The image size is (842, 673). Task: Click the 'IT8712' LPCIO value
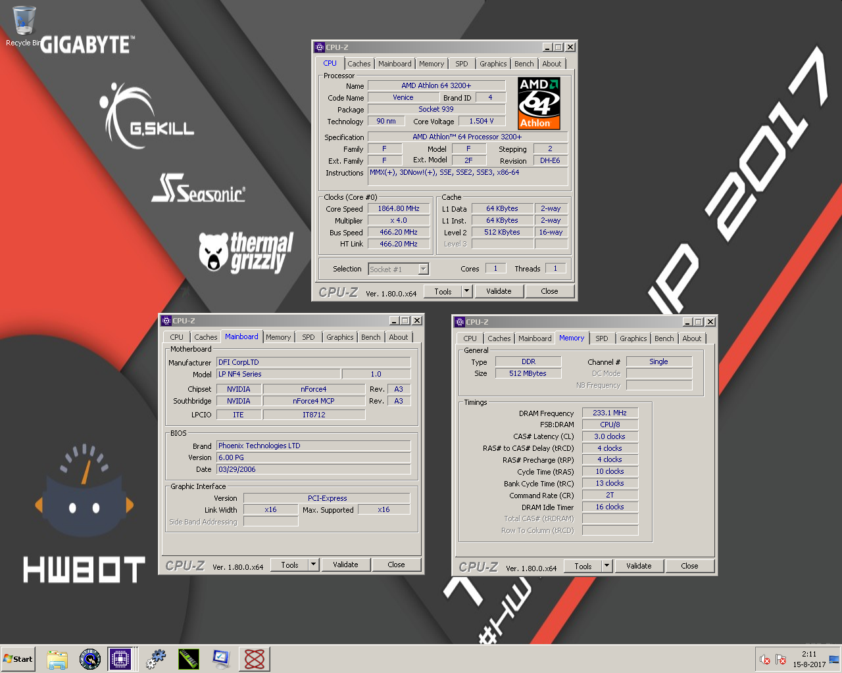pyautogui.click(x=314, y=415)
